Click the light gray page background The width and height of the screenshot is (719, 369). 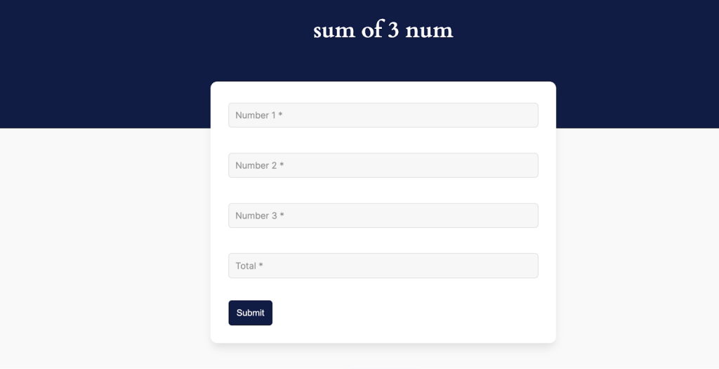point(105,246)
